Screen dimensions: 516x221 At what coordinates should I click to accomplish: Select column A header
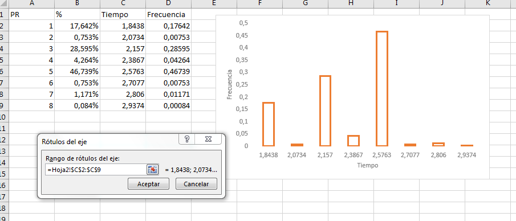32,3
